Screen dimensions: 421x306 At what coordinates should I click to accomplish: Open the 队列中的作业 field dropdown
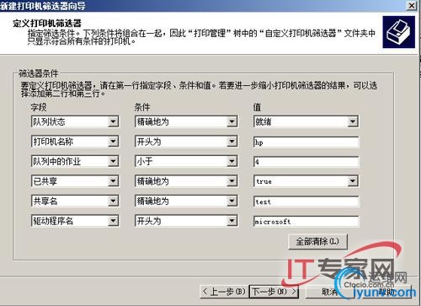(x=113, y=161)
